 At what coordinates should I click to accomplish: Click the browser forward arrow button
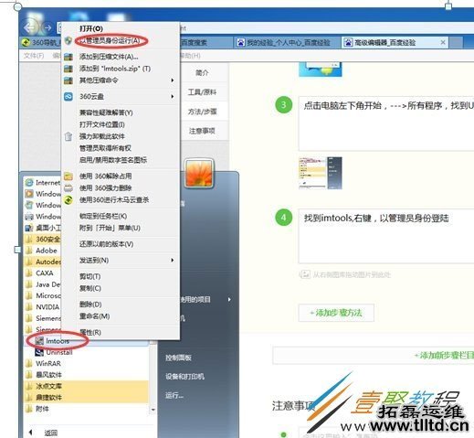point(47,28)
